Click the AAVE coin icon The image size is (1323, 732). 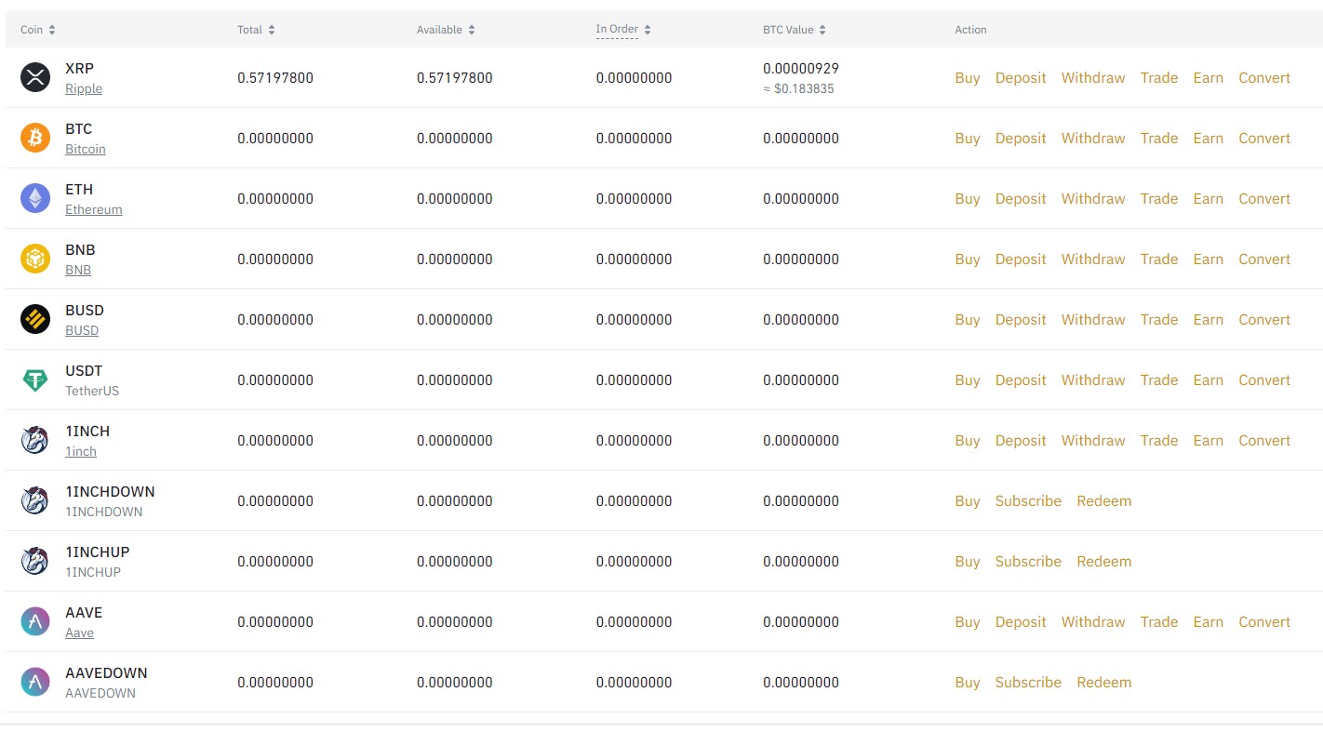[x=35, y=622]
